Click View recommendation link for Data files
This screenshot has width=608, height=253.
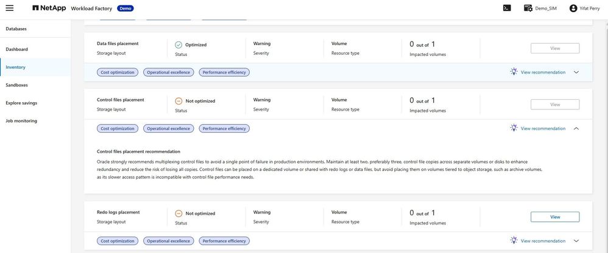(543, 72)
